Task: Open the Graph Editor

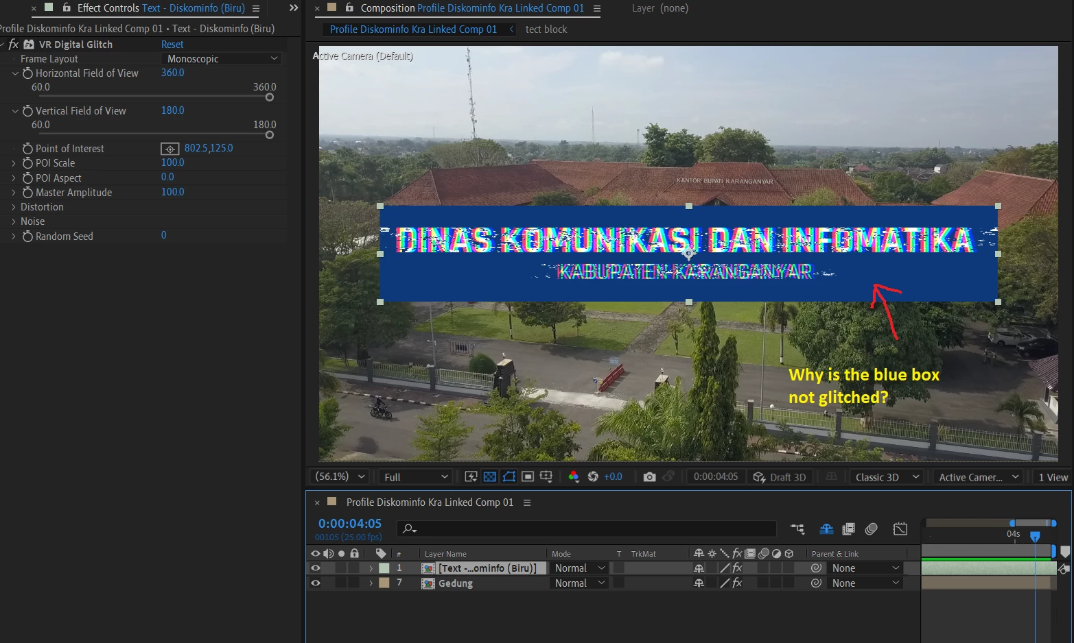Action: tap(900, 529)
